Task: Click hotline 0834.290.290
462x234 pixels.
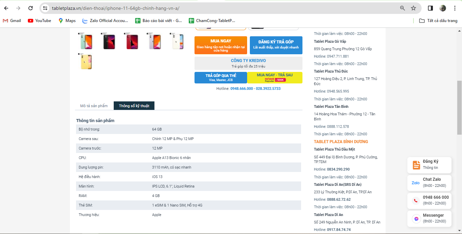Action: point(338,169)
